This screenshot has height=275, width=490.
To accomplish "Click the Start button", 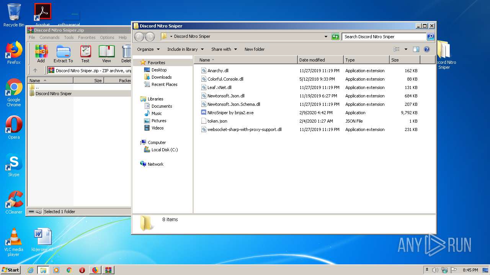I will pos(11,270).
